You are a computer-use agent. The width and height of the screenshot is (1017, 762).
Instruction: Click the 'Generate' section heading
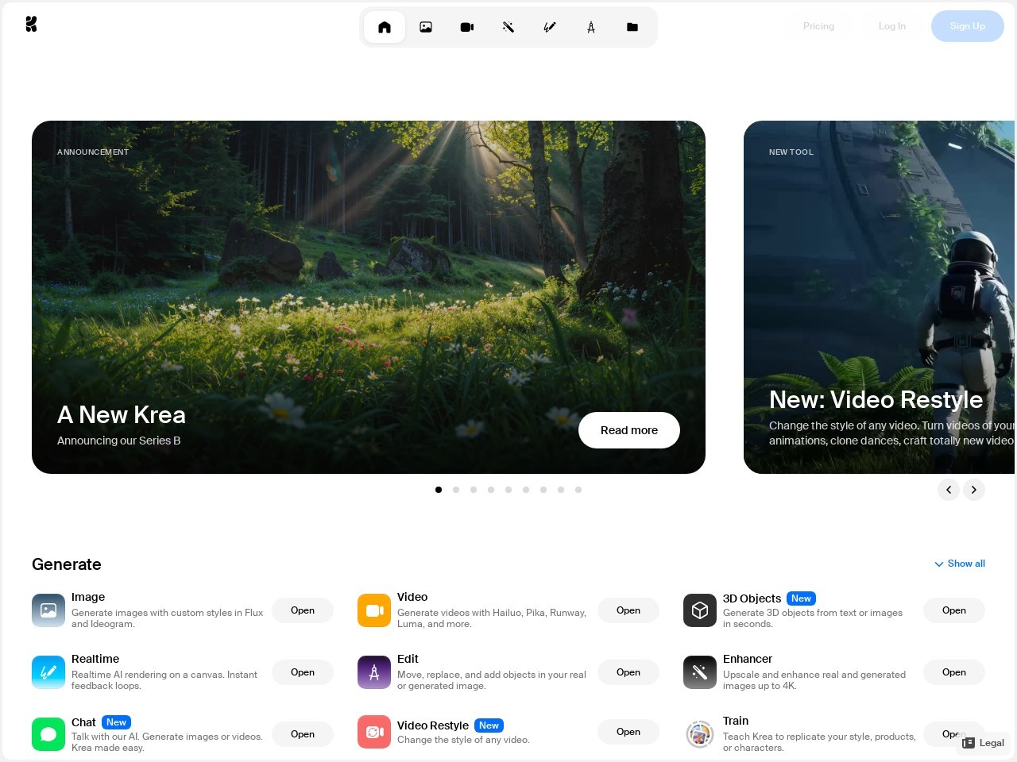coord(67,564)
